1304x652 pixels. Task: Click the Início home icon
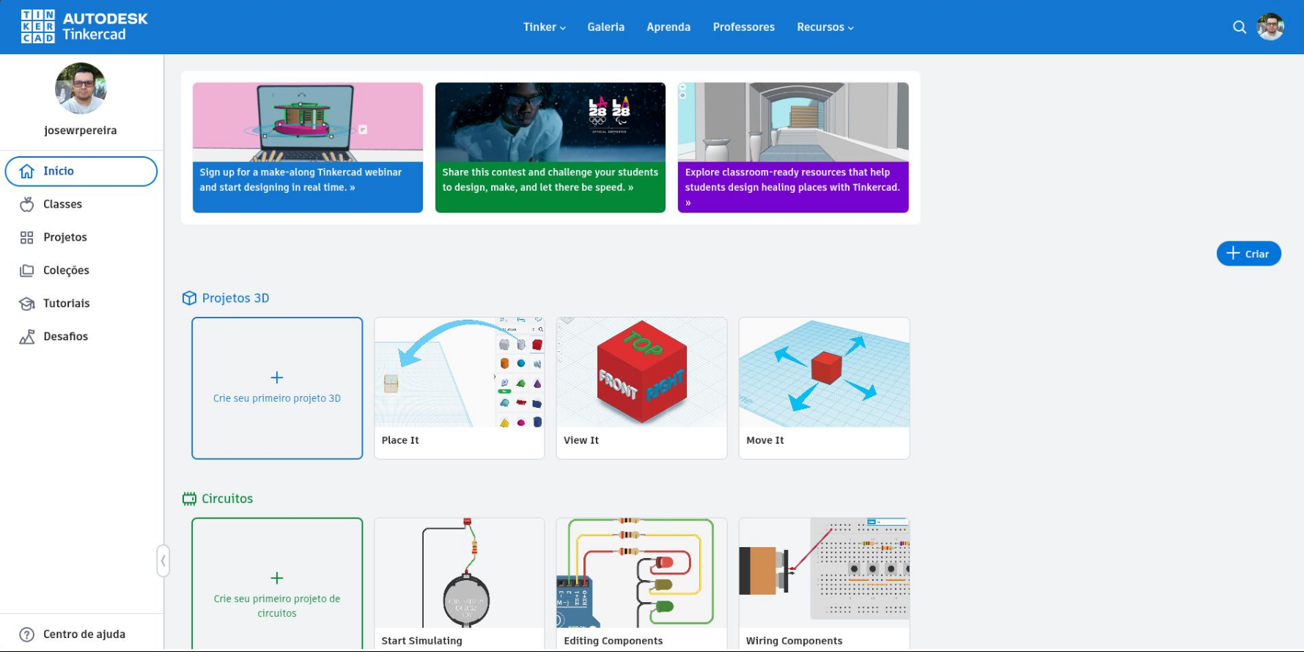[27, 171]
